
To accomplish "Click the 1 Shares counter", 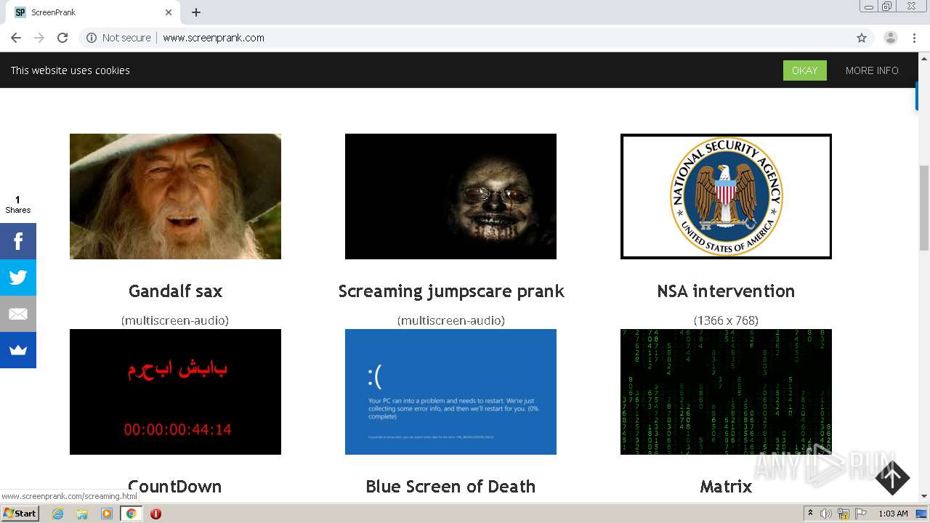I will click(x=18, y=205).
